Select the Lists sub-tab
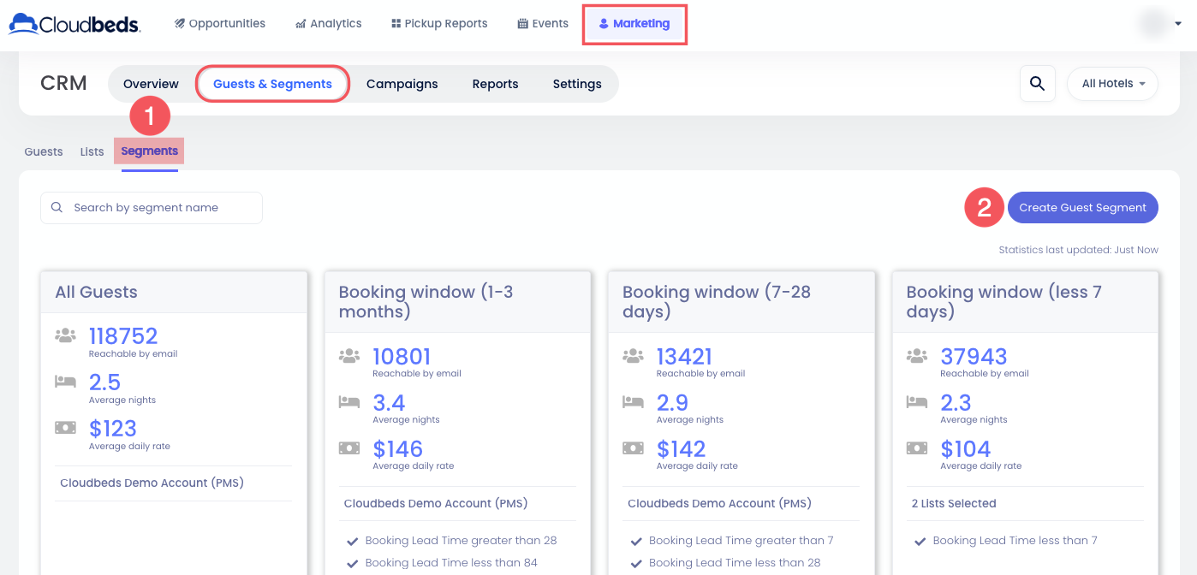The image size is (1197, 575). [92, 151]
